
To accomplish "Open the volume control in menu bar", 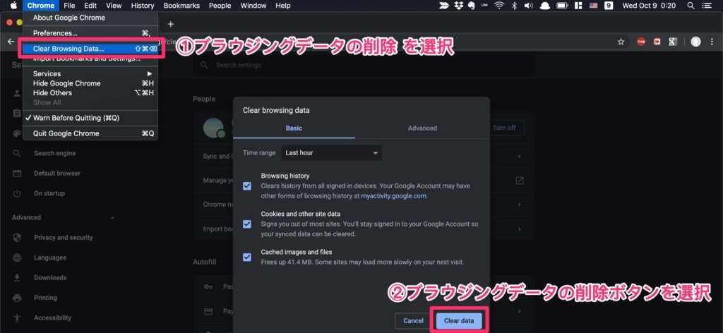I will (x=528, y=6).
